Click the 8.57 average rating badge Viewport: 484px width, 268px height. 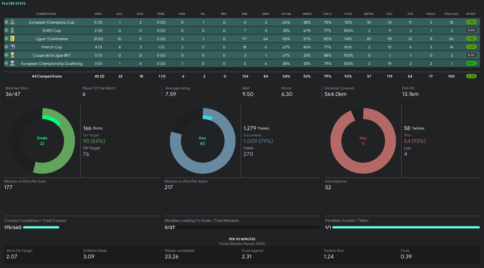pos(471,63)
